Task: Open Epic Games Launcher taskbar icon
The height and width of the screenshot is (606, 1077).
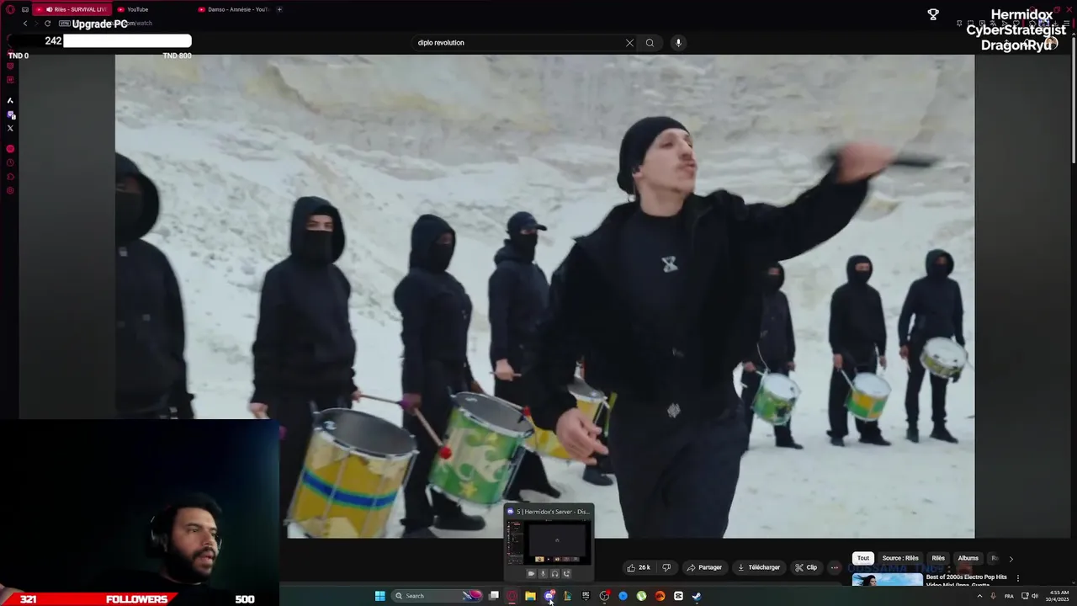Action: (x=586, y=596)
